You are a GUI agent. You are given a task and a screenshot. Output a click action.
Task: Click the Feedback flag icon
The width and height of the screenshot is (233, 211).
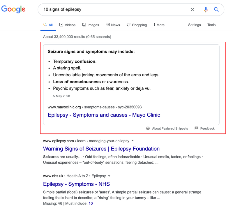click(x=196, y=128)
